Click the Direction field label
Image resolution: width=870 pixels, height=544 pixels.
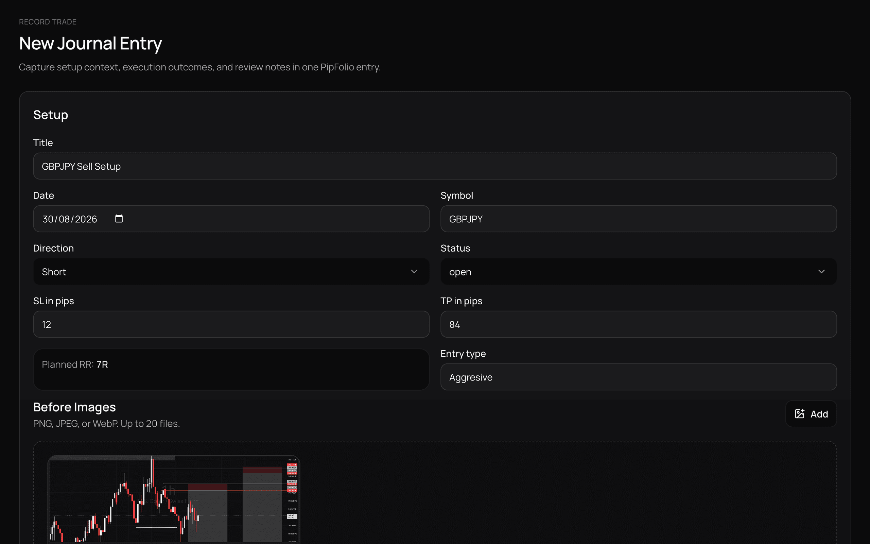tap(54, 248)
